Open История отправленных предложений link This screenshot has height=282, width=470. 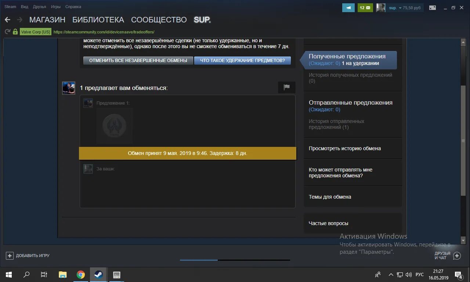(336, 124)
